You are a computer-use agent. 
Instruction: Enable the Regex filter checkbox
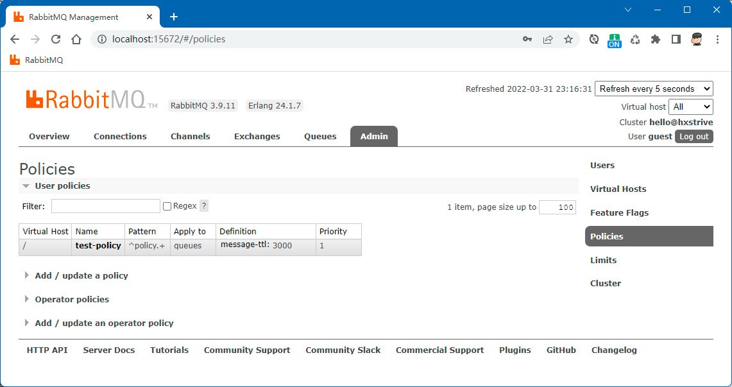tap(167, 207)
